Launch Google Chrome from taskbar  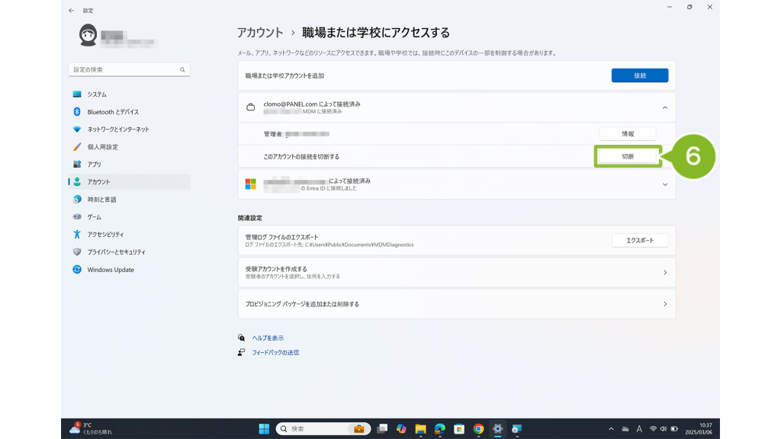(x=478, y=428)
